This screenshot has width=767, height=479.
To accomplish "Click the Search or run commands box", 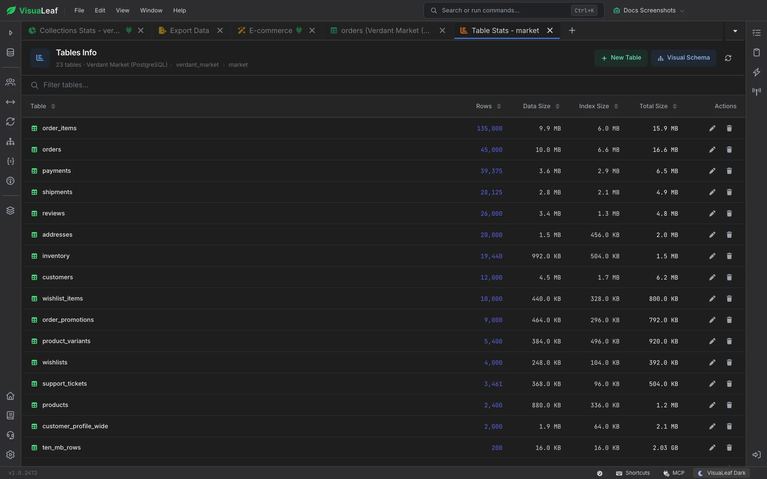I will point(513,11).
